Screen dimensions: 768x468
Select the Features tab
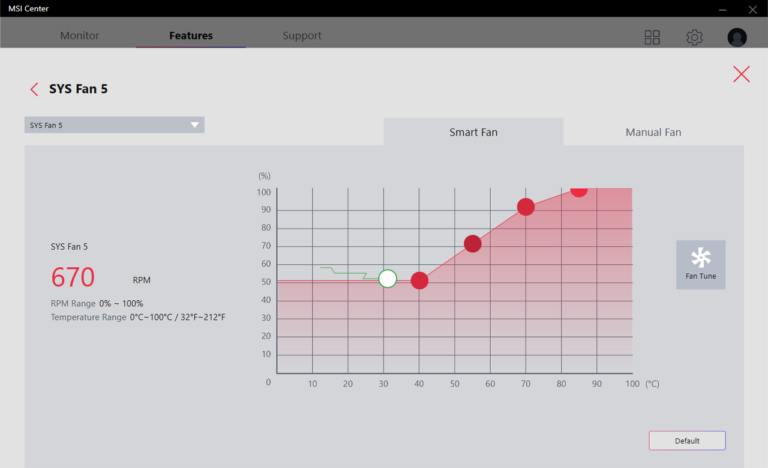click(191, 35)
